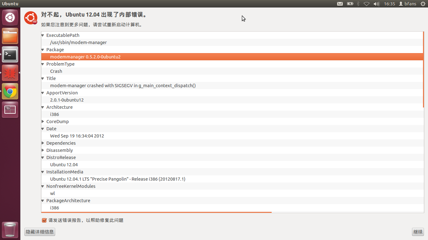428x240 pixels.
Task: Open the Trash in the launcher
Action: tap(10, 230)
